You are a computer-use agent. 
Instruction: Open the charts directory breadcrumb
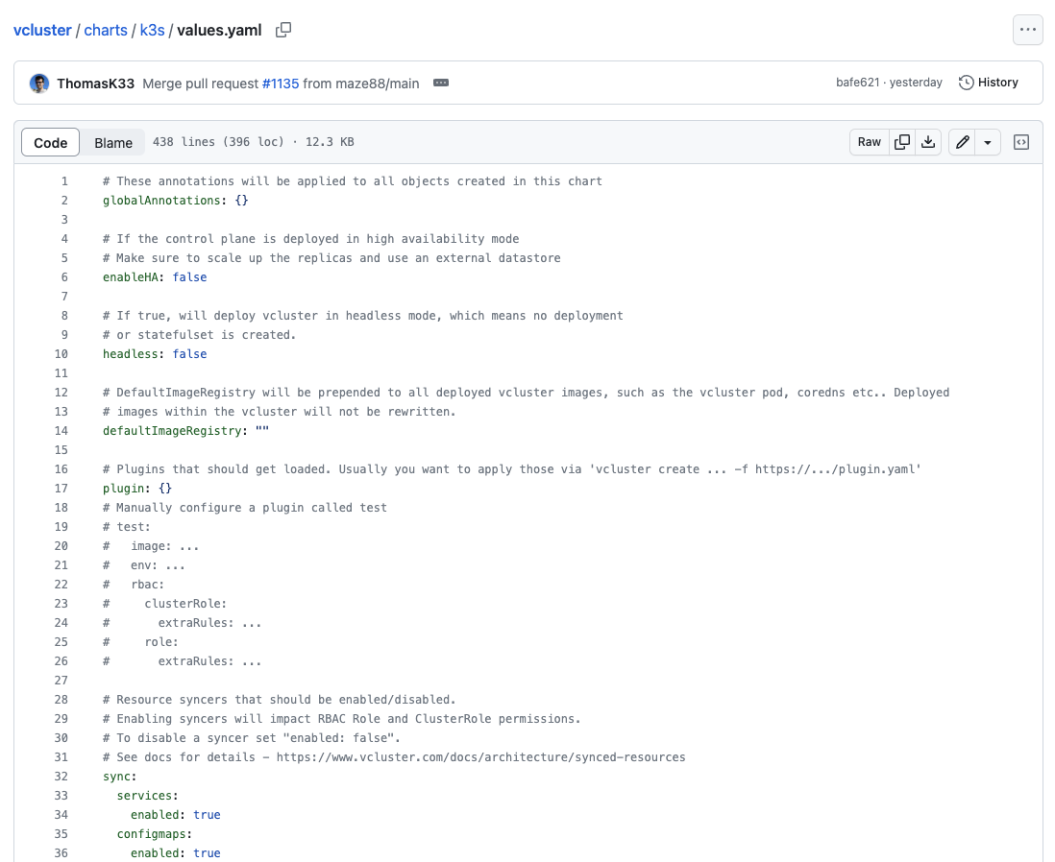pyautogui.click(x=106, y=30)
